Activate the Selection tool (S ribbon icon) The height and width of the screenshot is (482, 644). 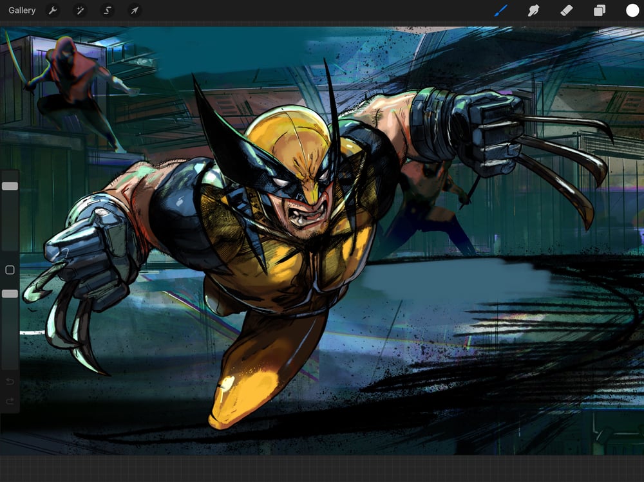(107, 10)
